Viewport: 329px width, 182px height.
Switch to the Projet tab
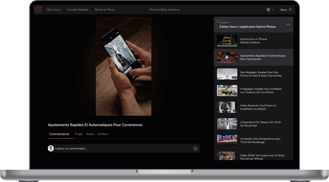click(x=79, y=134)
